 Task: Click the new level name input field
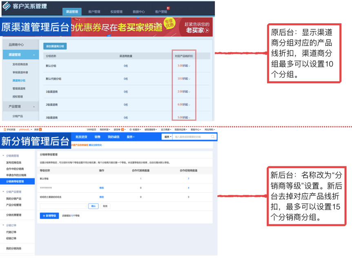click(x=63, y=206)
